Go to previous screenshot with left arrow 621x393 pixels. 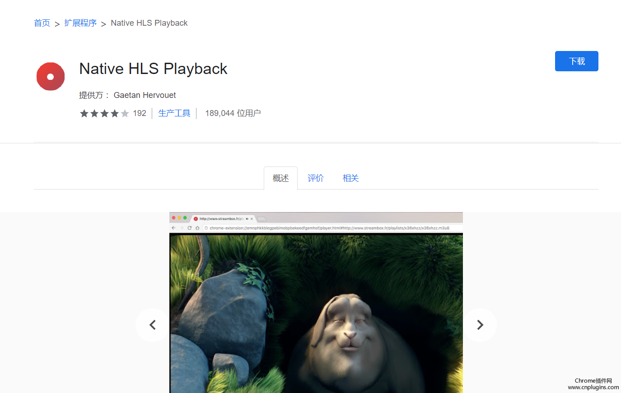(153, 325)
